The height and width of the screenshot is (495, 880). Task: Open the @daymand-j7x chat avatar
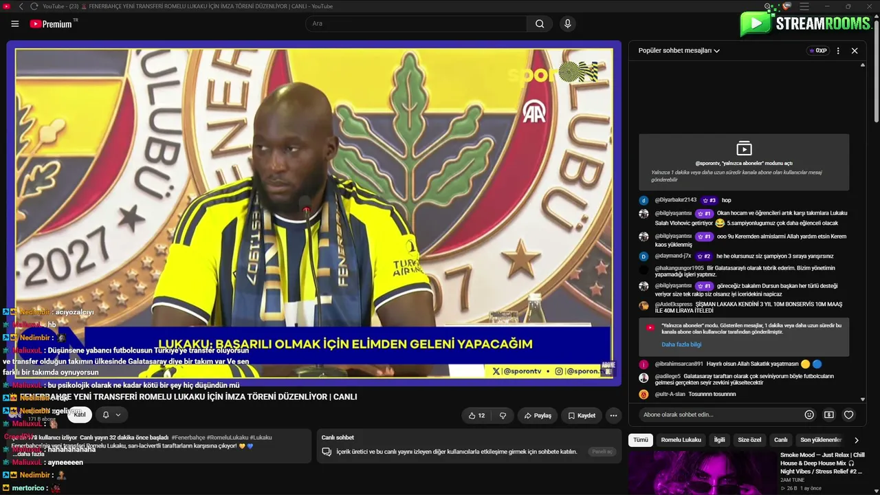(643, 256)
